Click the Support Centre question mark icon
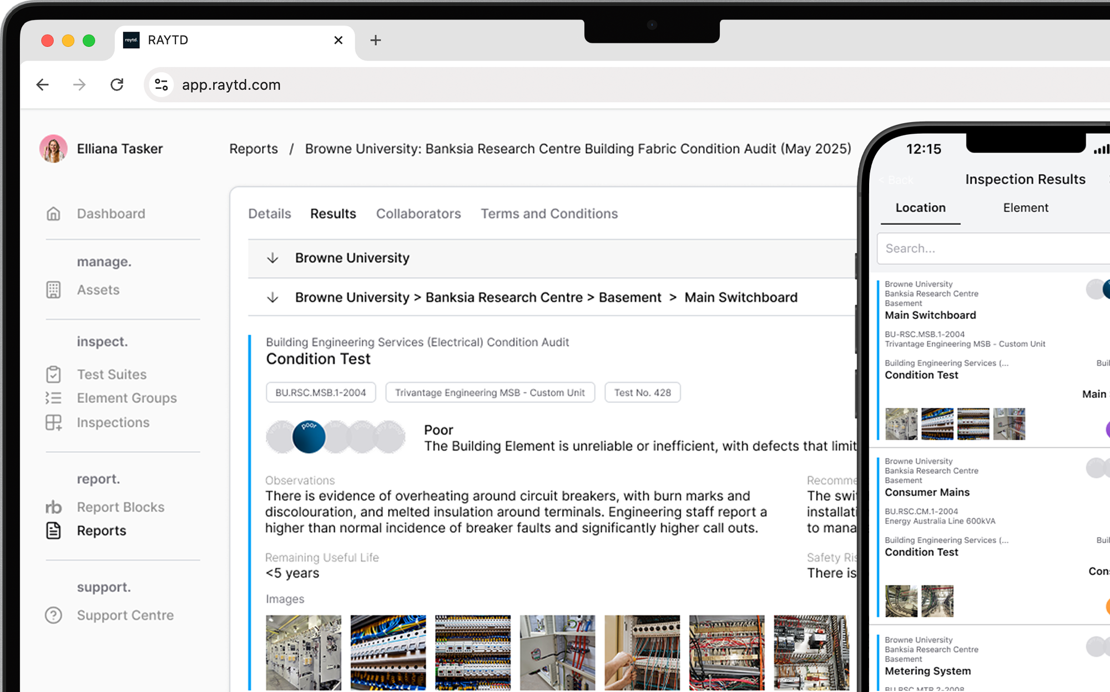The image size is (1110, 692). coord(53,615)
